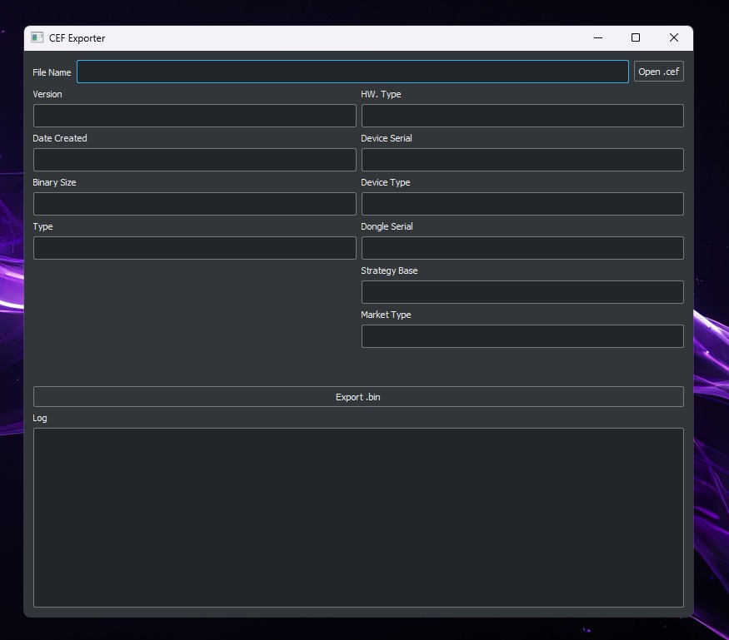
Task: Focus the Type field on the left column
Action: pyautogui.click(x=194, y=248)
